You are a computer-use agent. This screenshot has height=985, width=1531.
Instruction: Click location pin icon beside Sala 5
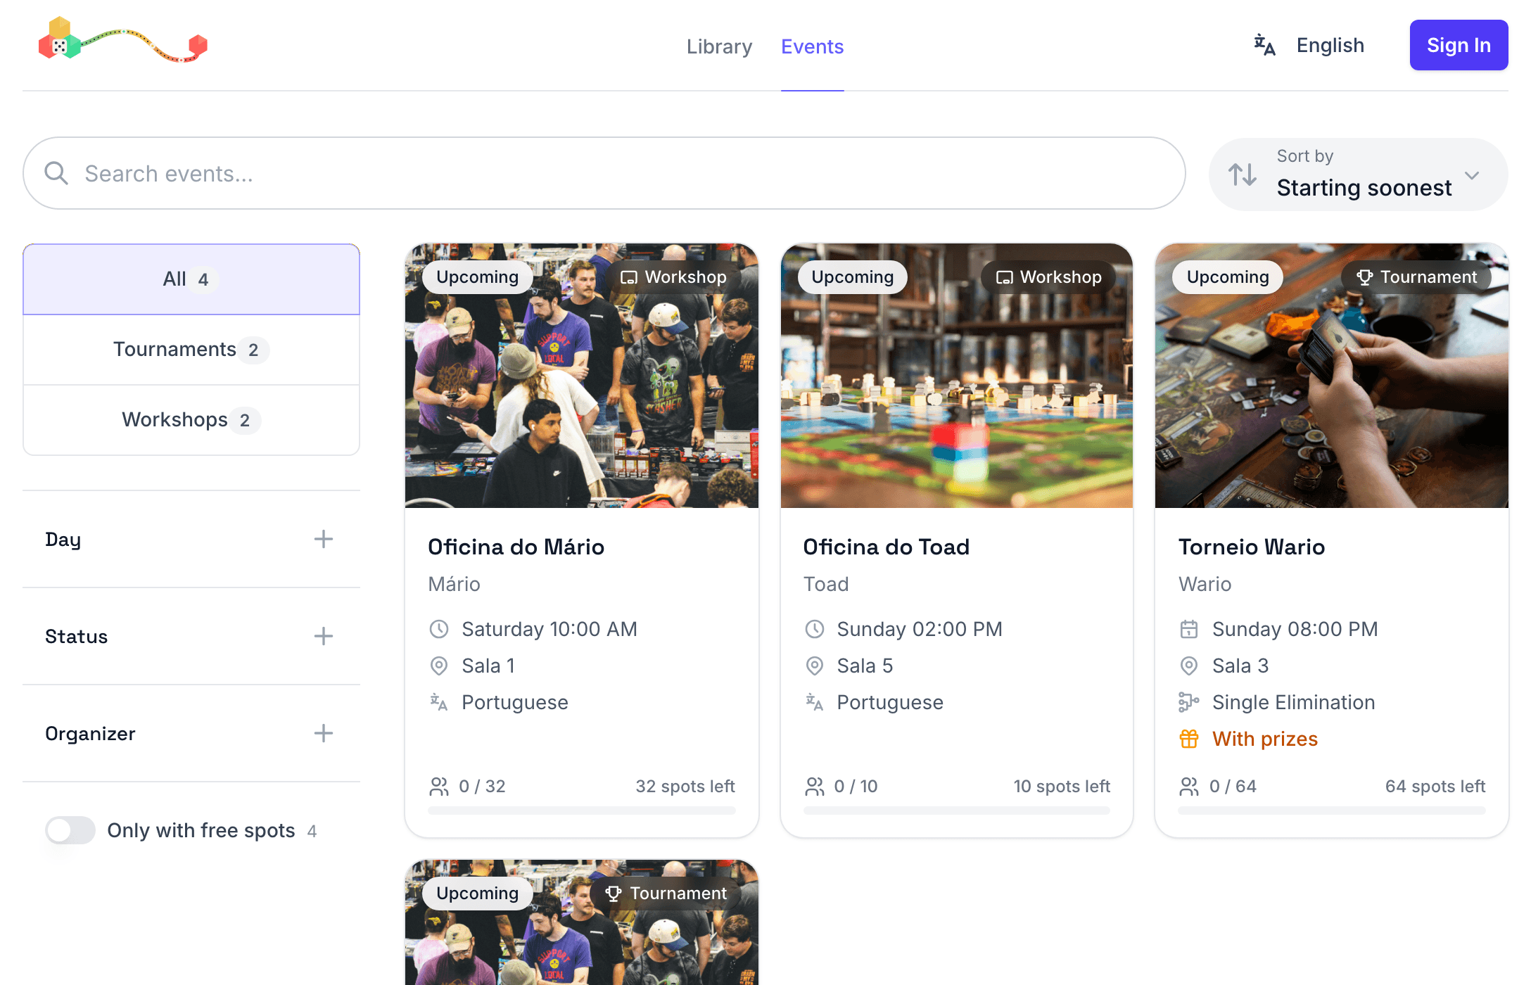pyautogui.click(x=815, y=666)
